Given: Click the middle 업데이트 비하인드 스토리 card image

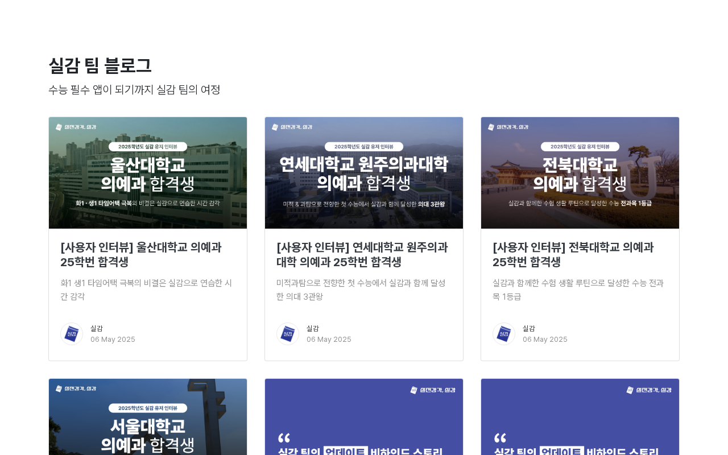Looking at the screenshot, I should coord(364,417).
